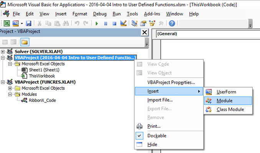Open the Window menu
Screen dimensions: 260x153
[x=174, y=14]
